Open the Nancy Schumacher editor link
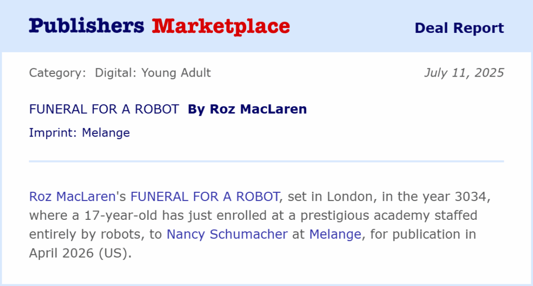533x286 pixels. pyautogui.click(x=227, y=234)
